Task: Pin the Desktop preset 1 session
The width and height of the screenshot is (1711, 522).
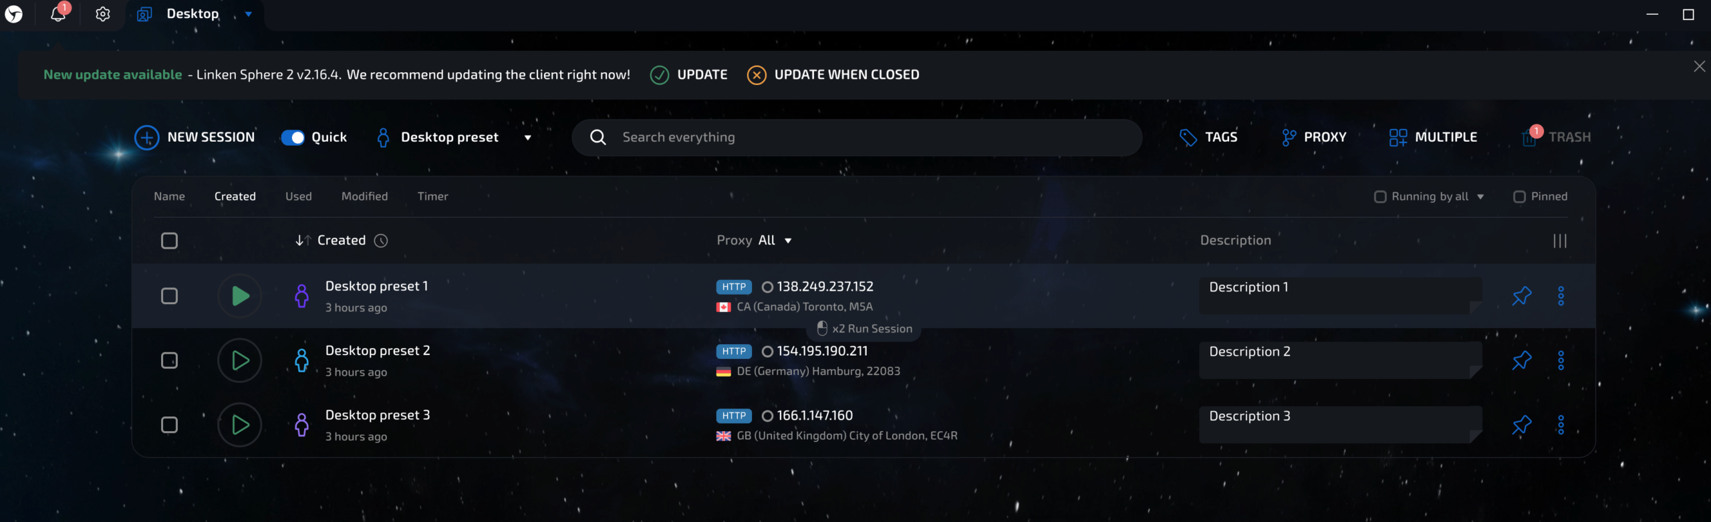Action: pyautogui.click(x=1521, y=295)
